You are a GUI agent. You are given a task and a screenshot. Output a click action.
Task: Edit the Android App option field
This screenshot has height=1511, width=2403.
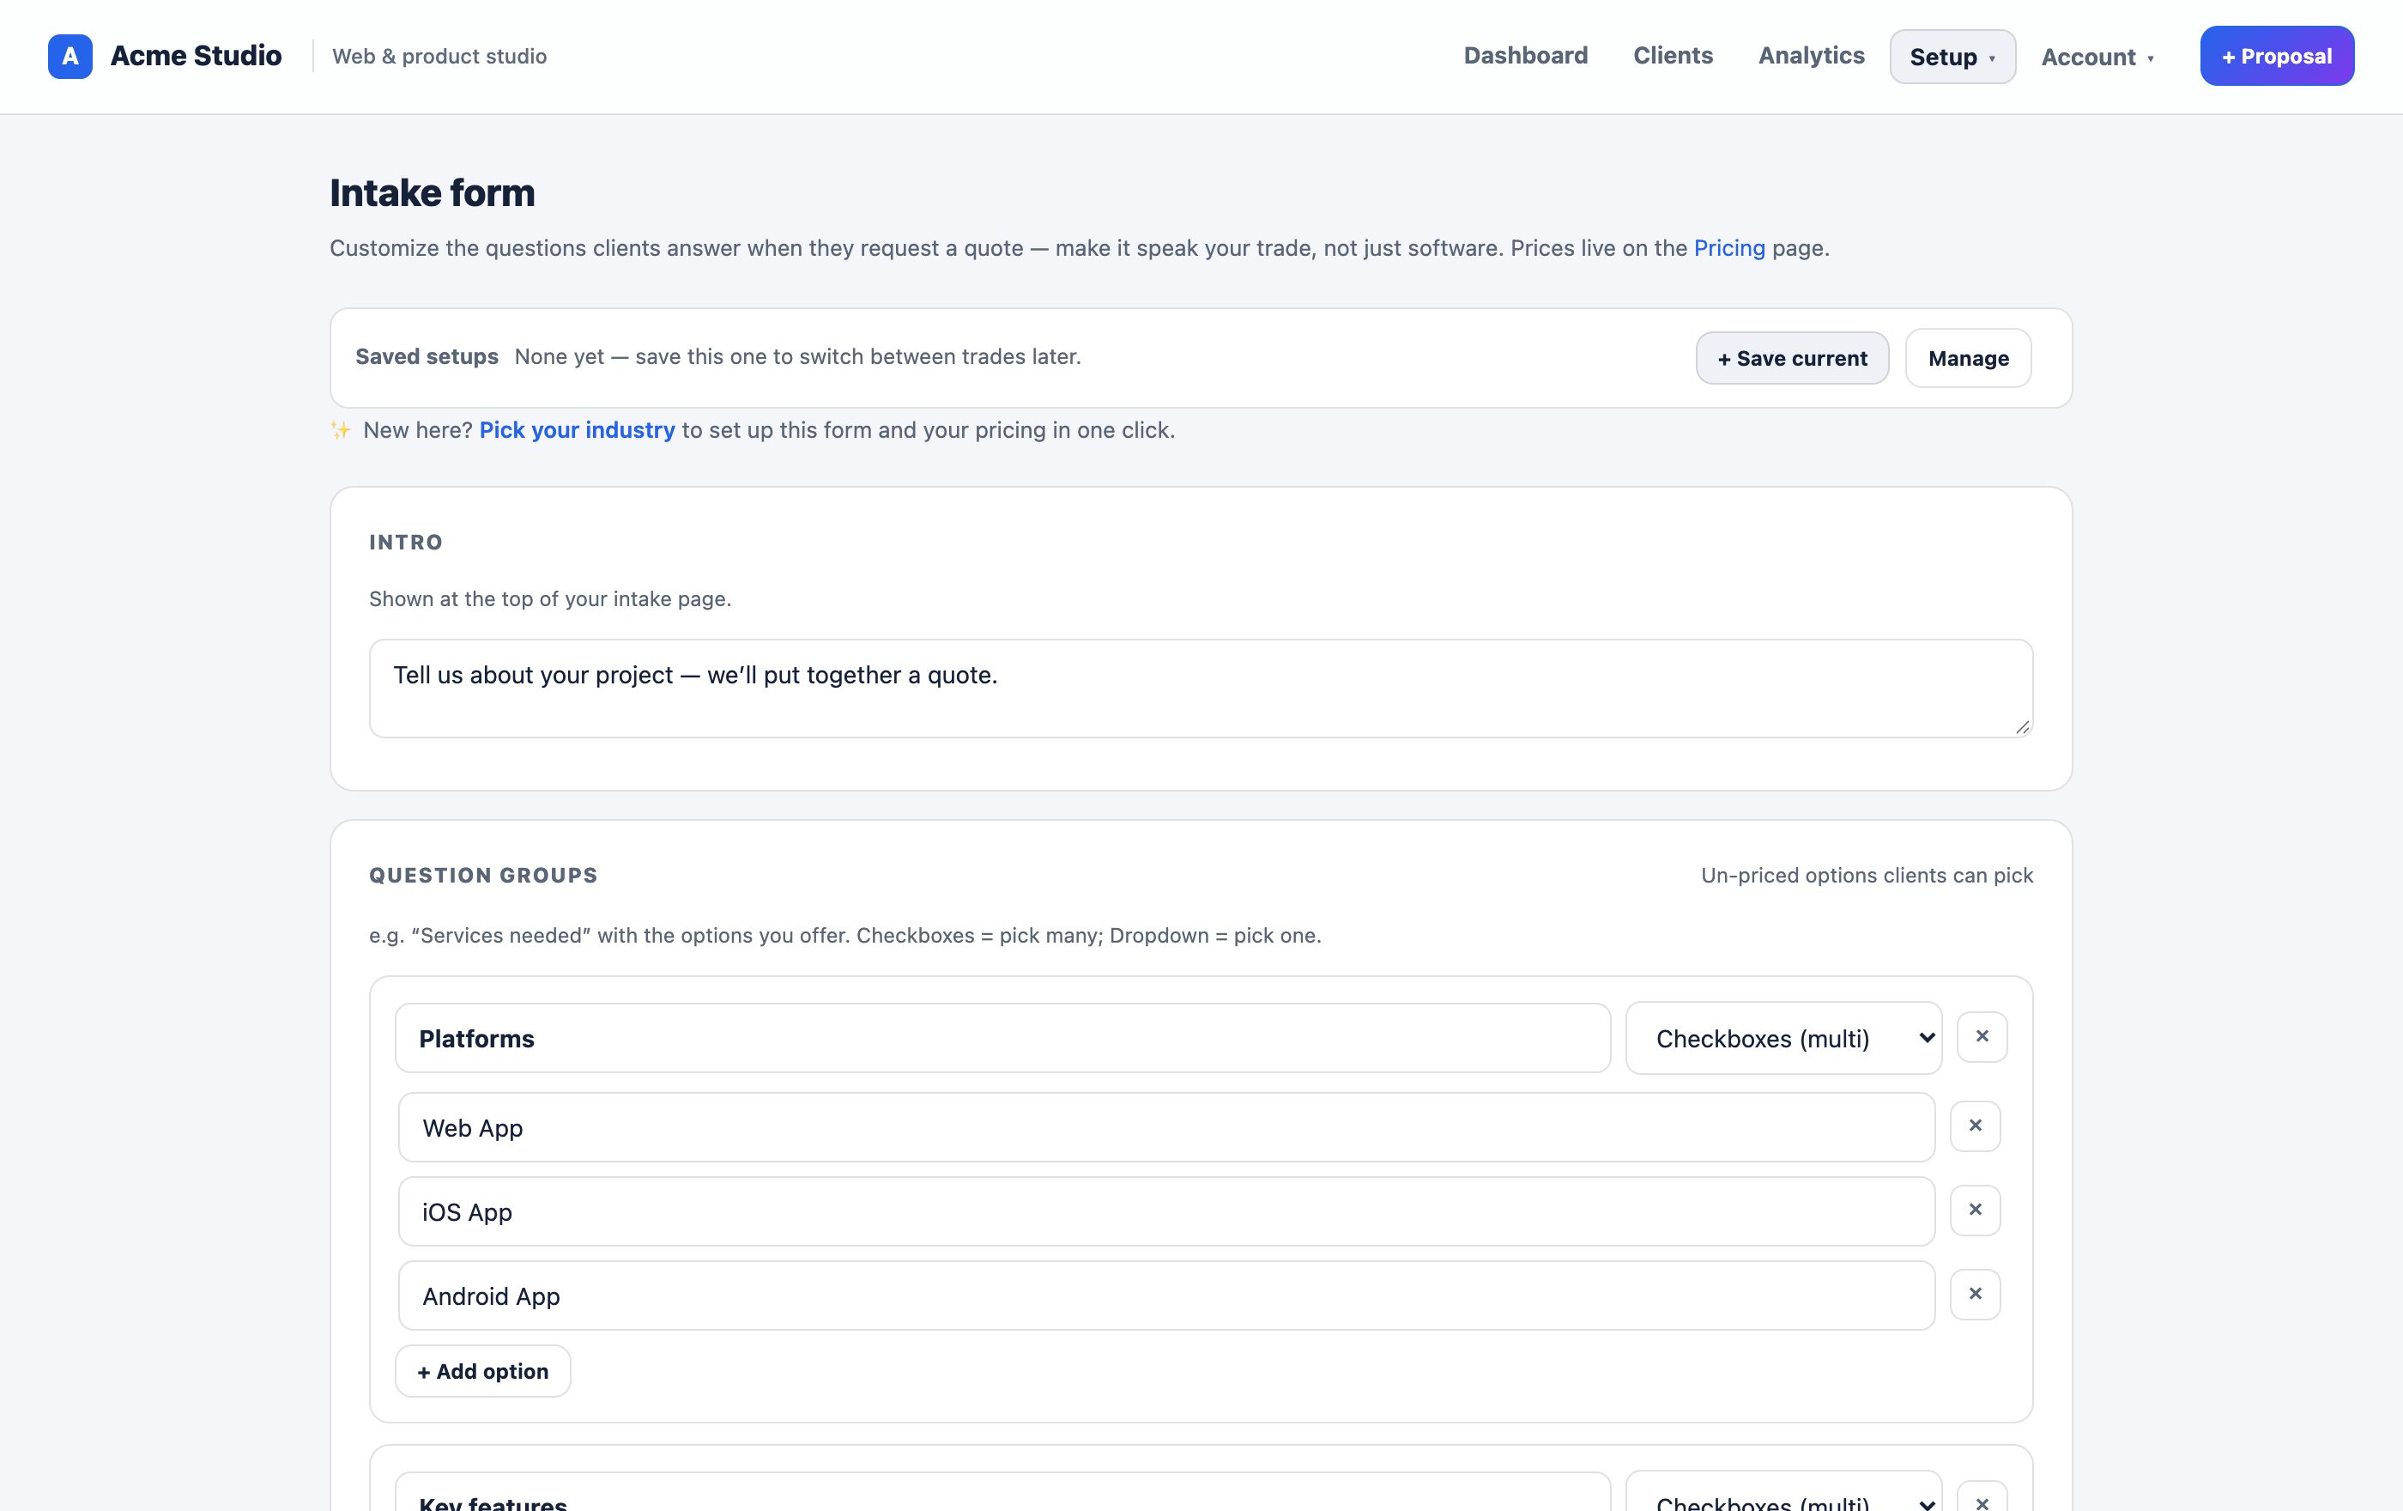(x=1166, y=1296)
